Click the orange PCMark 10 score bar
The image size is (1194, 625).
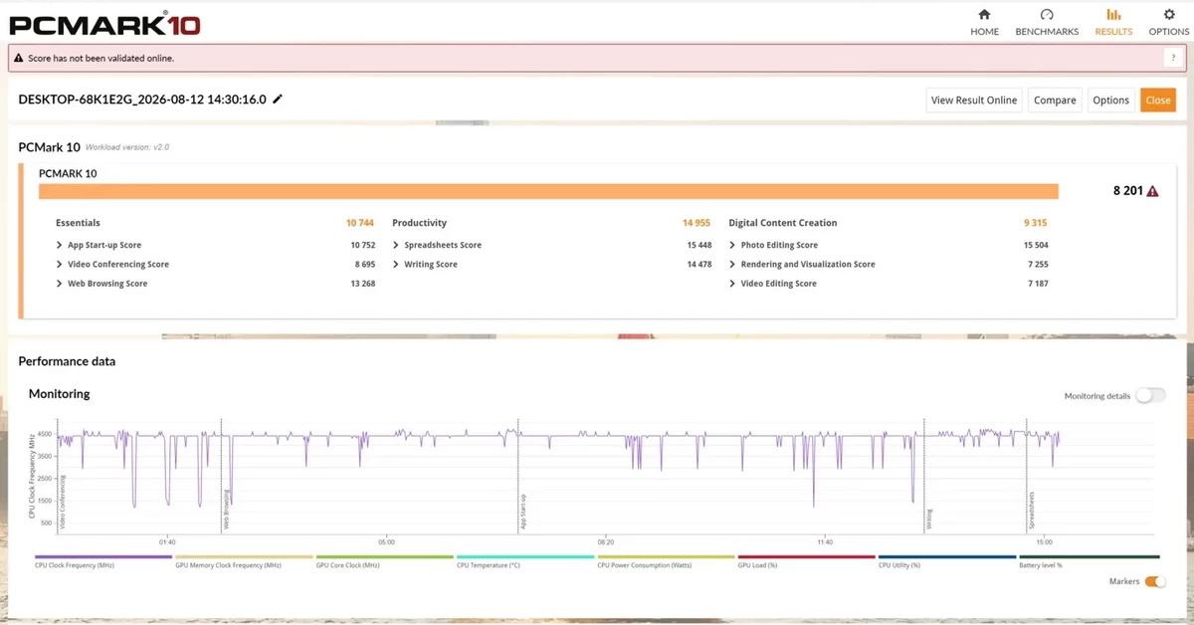(x=548, y=191)
